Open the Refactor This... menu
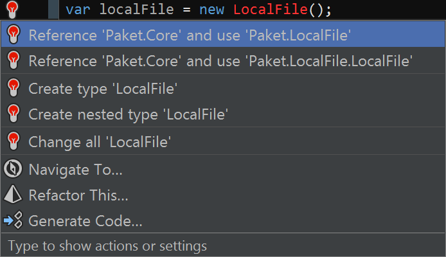The height and width of the screenshot is (257, 446). 223,195
